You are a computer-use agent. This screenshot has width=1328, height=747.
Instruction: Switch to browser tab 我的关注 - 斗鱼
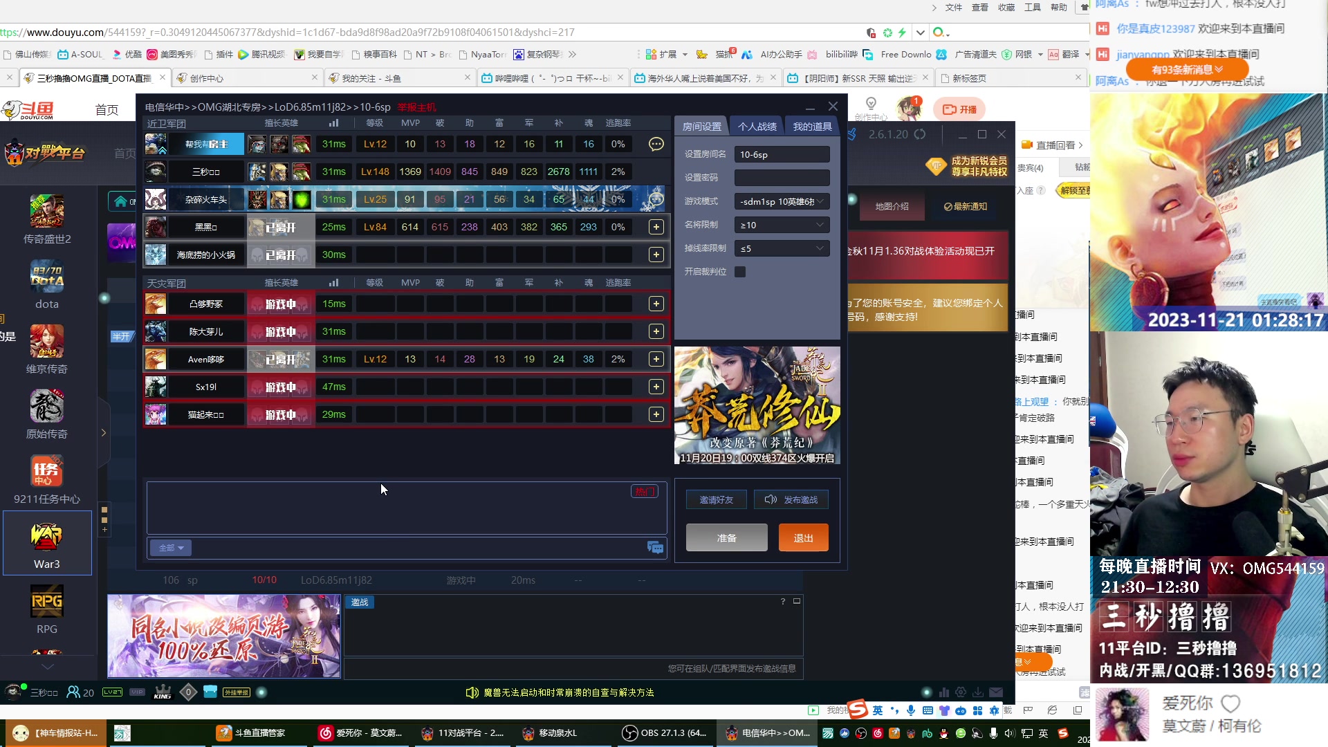click(400, 78)
